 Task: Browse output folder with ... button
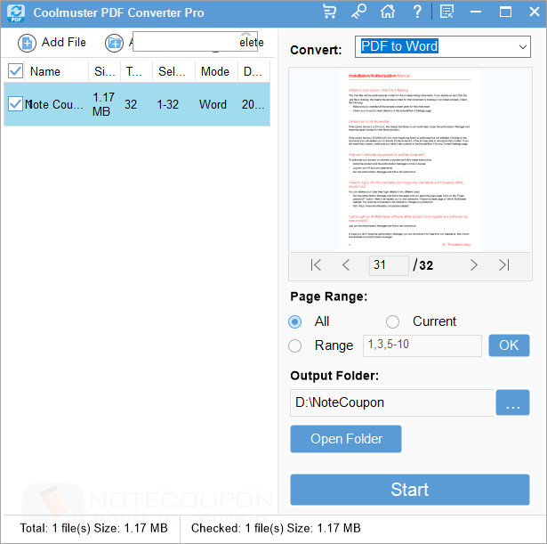coord(512,402)
